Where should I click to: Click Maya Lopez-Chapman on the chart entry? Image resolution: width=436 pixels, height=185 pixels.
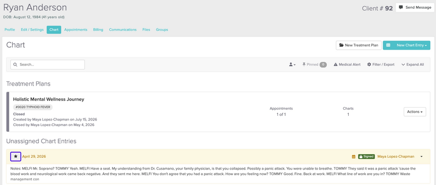click(x=395, y=157)
